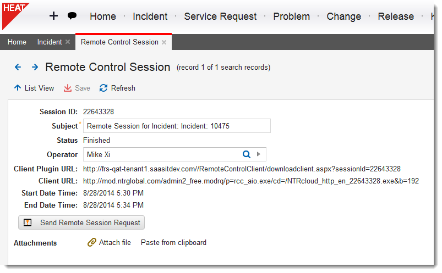Click Send Remote Session Request button
Screen dimensions: 442x273
pos(81,222)
